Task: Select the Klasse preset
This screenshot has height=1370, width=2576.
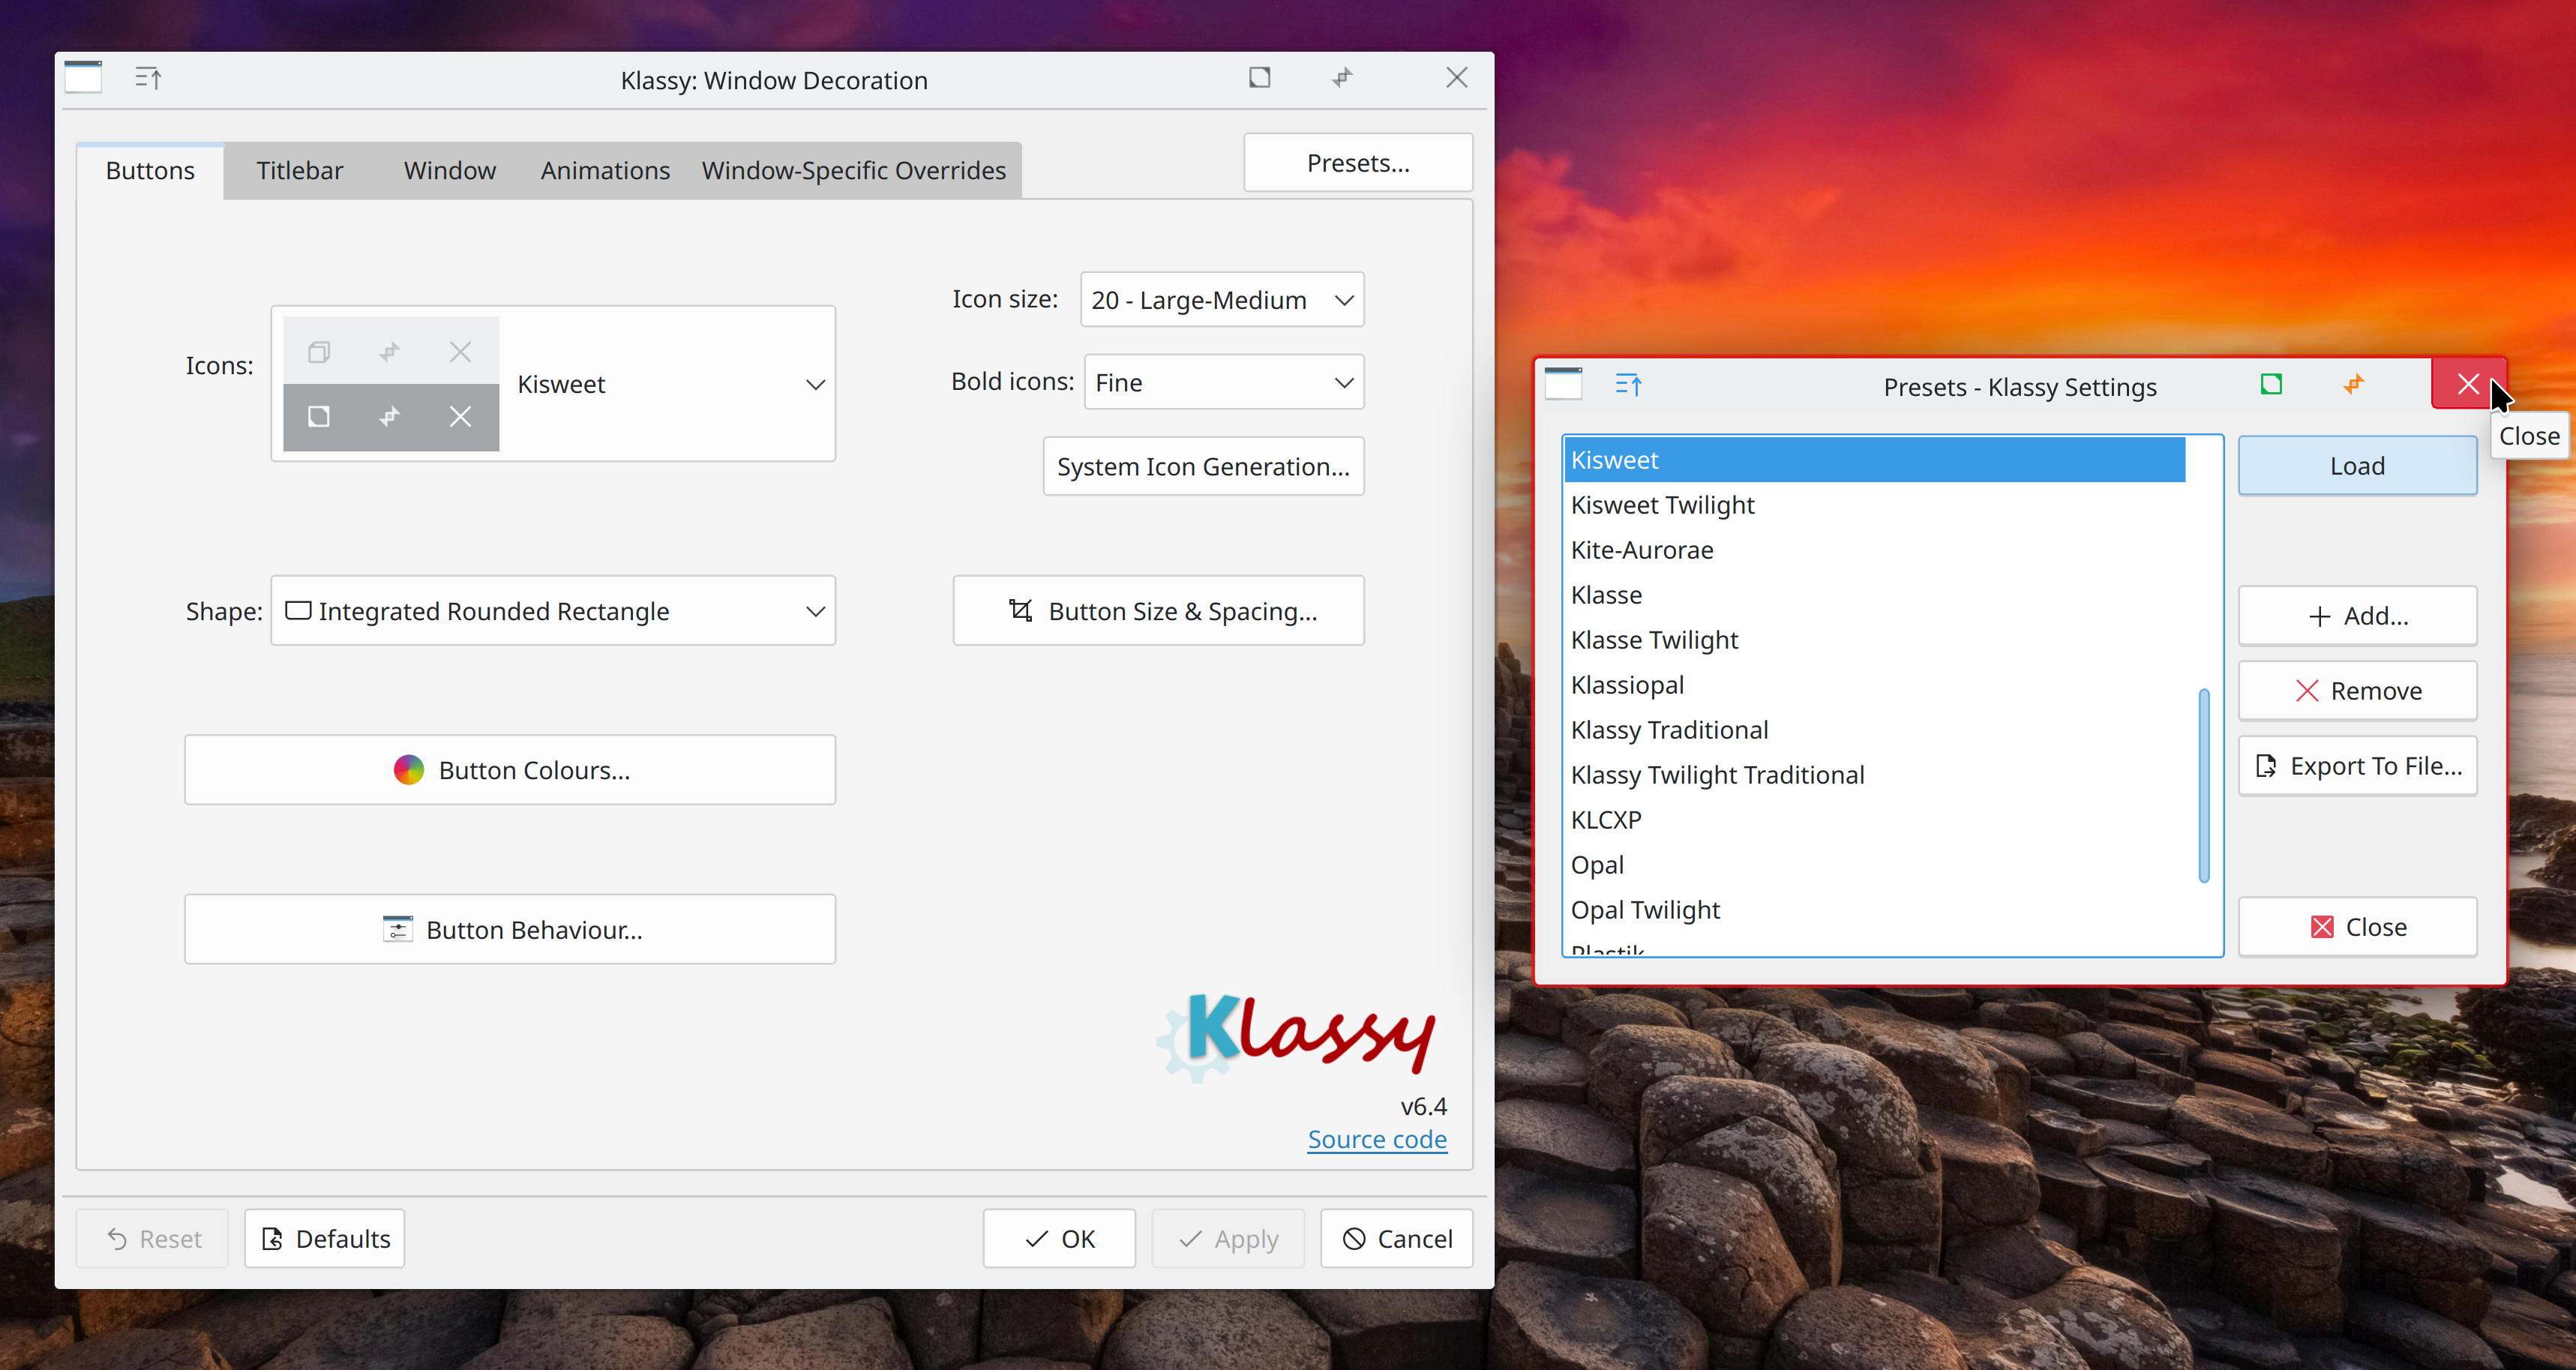Action: [1874, 595]
